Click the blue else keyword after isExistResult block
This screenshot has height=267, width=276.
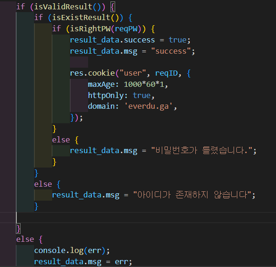(43, 184)
